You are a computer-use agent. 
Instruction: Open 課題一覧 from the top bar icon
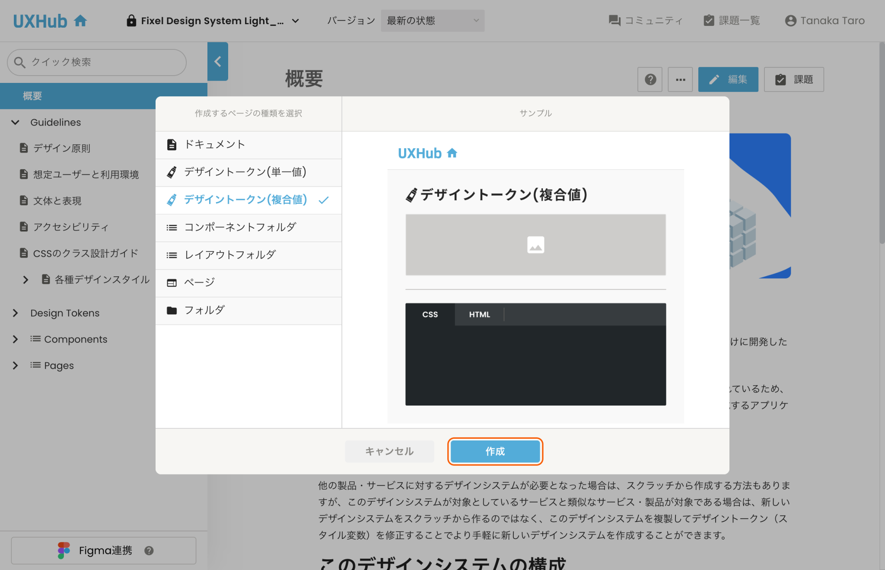click(x=709, y=20)
